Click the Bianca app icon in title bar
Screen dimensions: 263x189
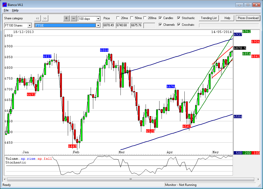pyautogui.click(x=4, y=5)
